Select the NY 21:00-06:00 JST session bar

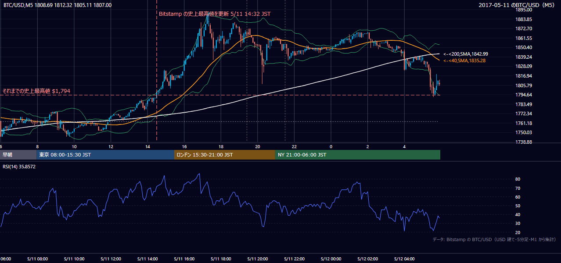pos(358,155)
